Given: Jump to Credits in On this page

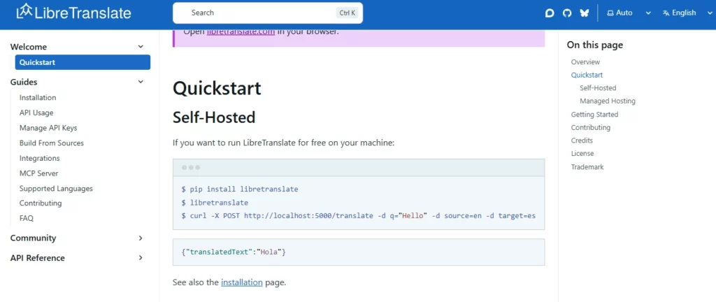Looking at the screenshot, I should (582, 141).
